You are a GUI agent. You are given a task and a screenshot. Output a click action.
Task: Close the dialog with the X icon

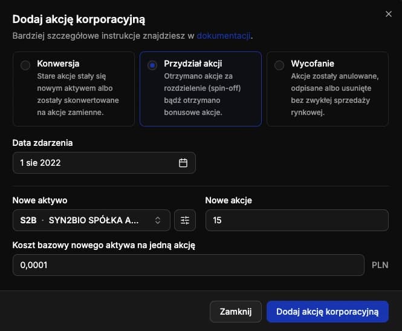[x=389, y=14]
